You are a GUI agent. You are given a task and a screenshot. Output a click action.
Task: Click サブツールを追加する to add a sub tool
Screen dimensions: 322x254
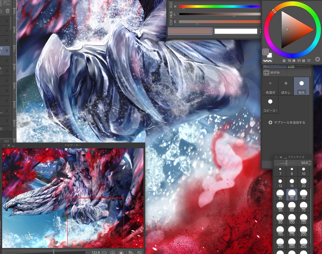point(287,122)
